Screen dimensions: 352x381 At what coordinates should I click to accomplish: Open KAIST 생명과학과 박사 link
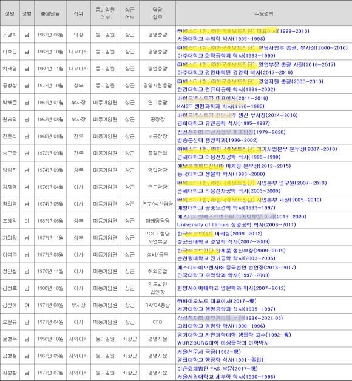click(221, 106)
